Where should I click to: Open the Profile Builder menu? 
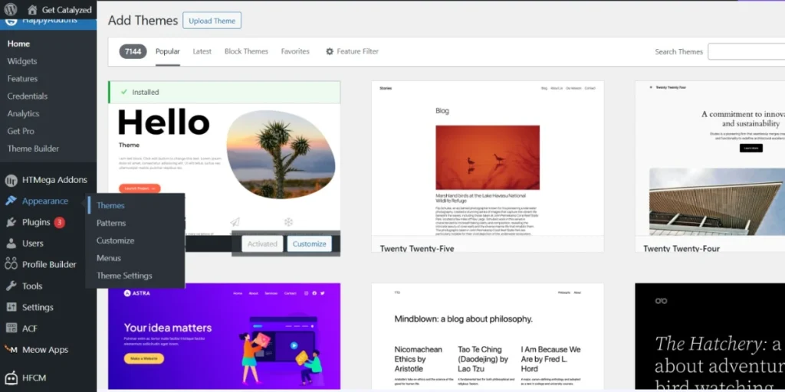pyautogui.click(x=49, y=264)
